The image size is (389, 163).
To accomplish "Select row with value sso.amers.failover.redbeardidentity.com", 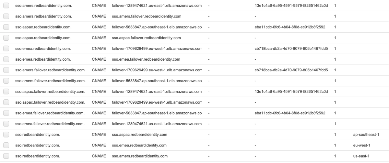I will click(6, 16).
